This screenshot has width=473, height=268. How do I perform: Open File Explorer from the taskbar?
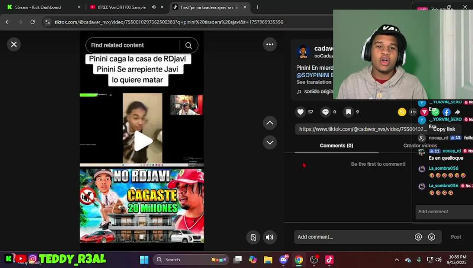(x=268, y=260)
